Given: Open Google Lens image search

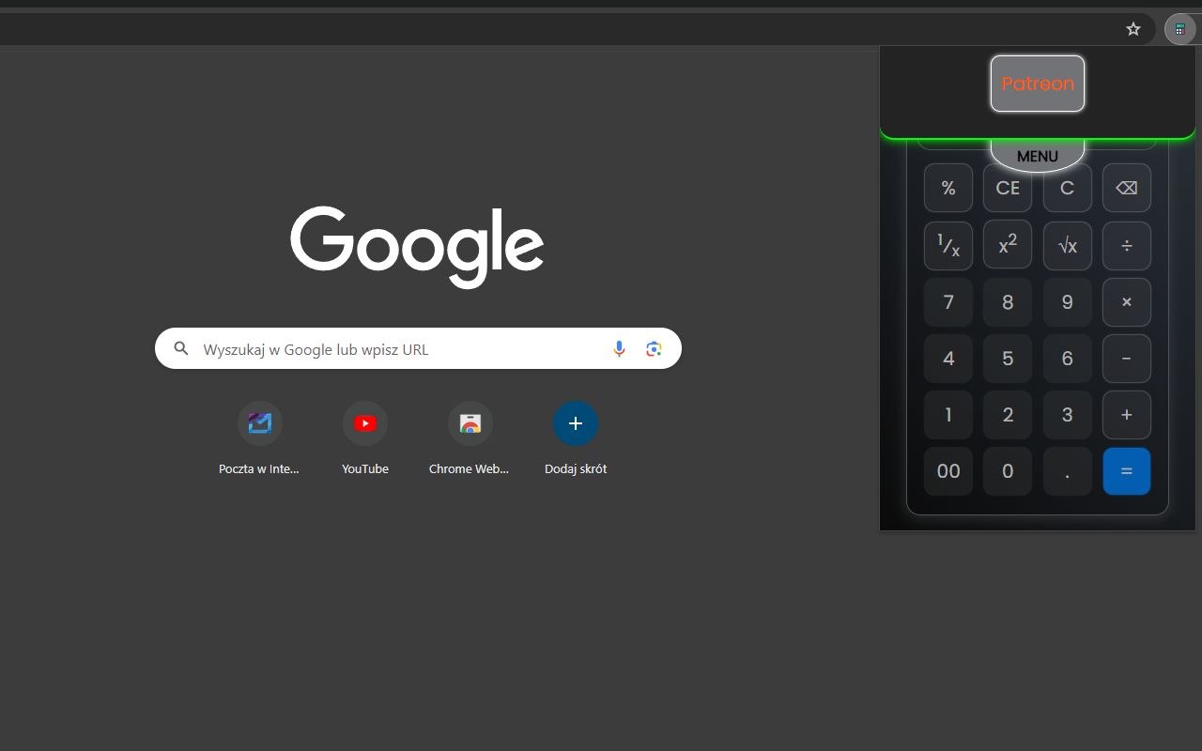Looking at the screenshot, I should tap(654, 348).
